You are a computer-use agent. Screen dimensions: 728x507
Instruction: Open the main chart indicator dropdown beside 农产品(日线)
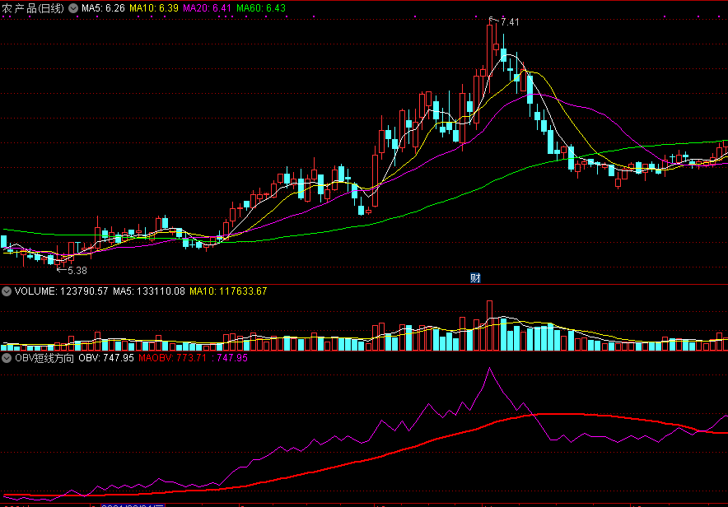[73, 8]
